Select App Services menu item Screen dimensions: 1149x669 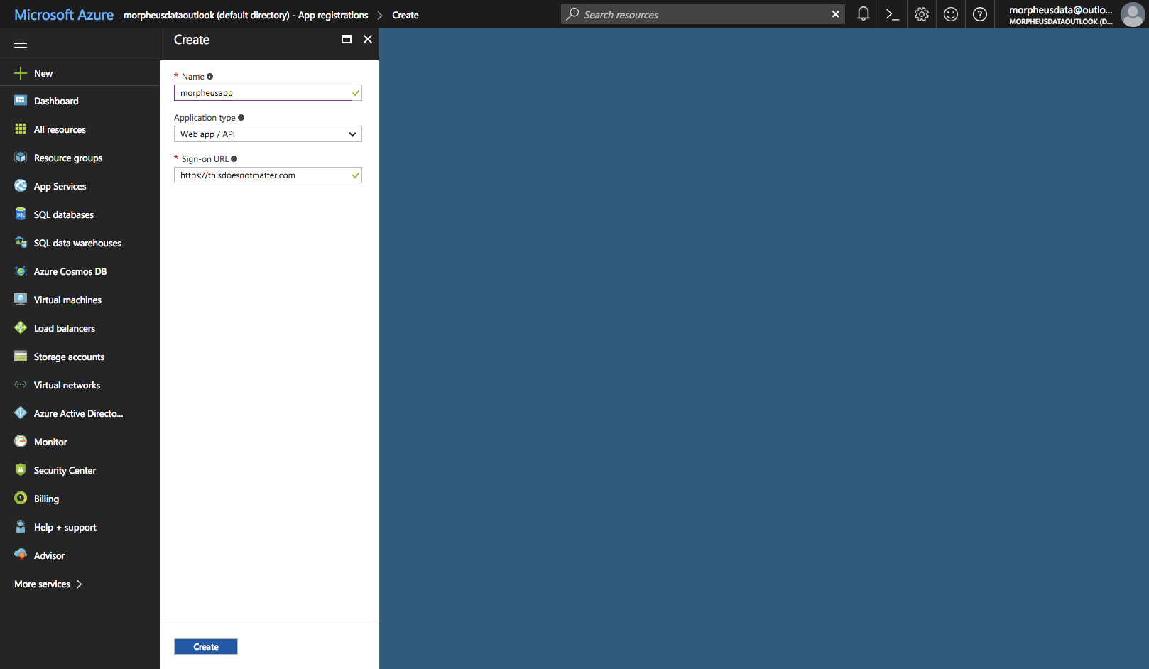(60, 187)
